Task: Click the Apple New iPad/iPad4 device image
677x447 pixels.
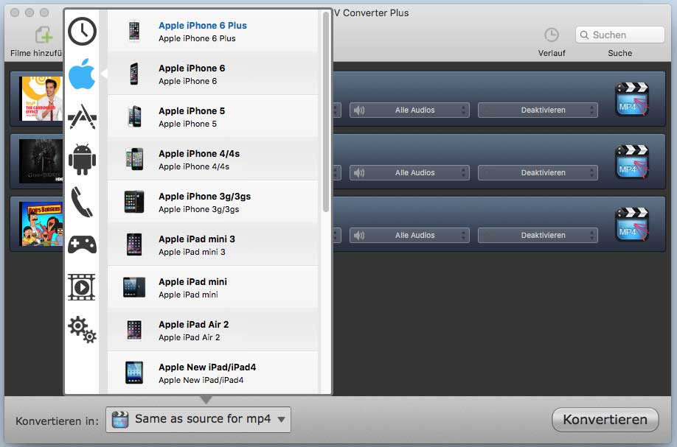Action: point(134,373)
